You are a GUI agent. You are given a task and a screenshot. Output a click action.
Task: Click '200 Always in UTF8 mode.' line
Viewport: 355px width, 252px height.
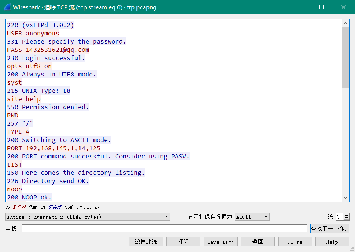[51, 74]
